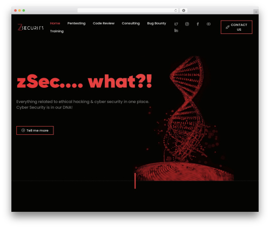Image resolution: width=270 pixels, height=228 pixels.
Task: Click the browser extension icon beside the address bar
Action: point(184,10)
